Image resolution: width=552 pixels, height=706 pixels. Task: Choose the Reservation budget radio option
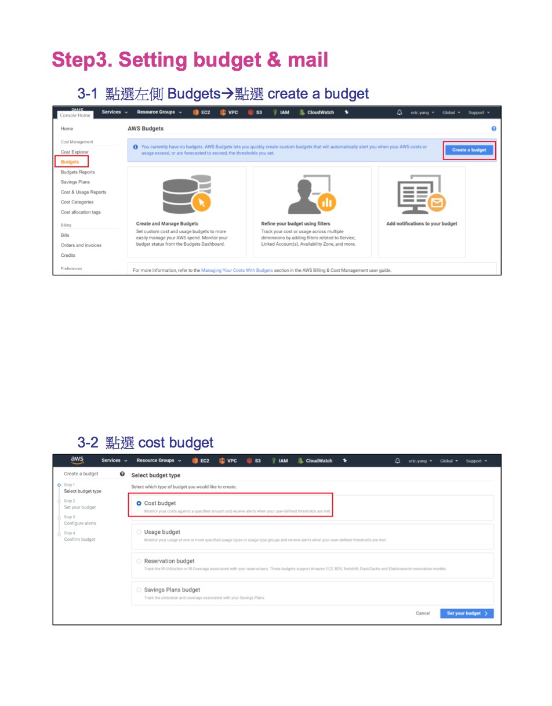[x=139, y=561]
